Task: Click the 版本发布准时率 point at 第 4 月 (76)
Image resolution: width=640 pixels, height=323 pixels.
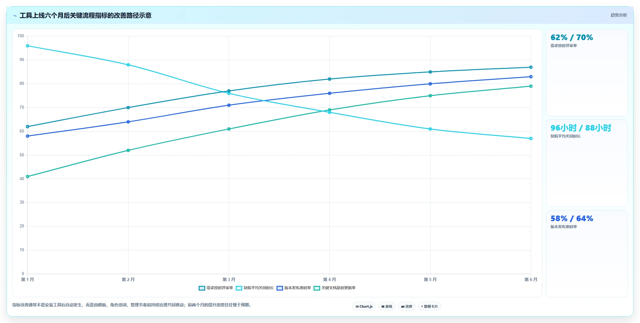Action: click(329, 93)
